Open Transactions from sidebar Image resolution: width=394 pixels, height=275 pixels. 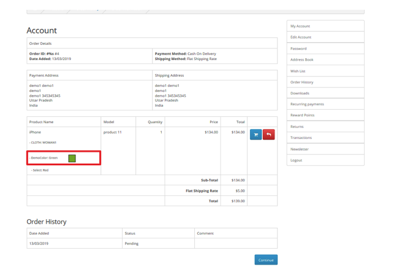point(301,138)
